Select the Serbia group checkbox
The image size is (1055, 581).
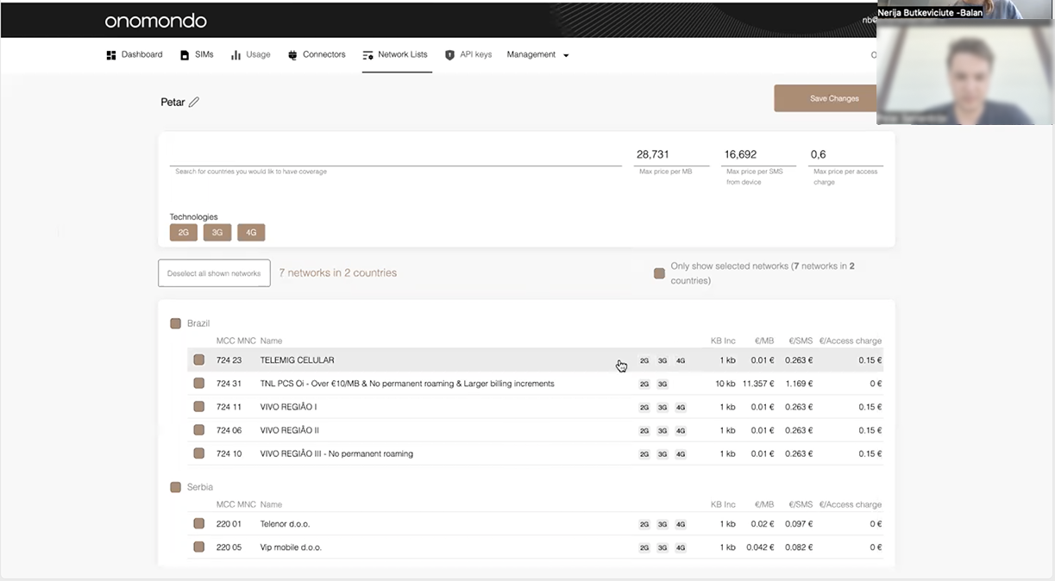tap(175, 487)
